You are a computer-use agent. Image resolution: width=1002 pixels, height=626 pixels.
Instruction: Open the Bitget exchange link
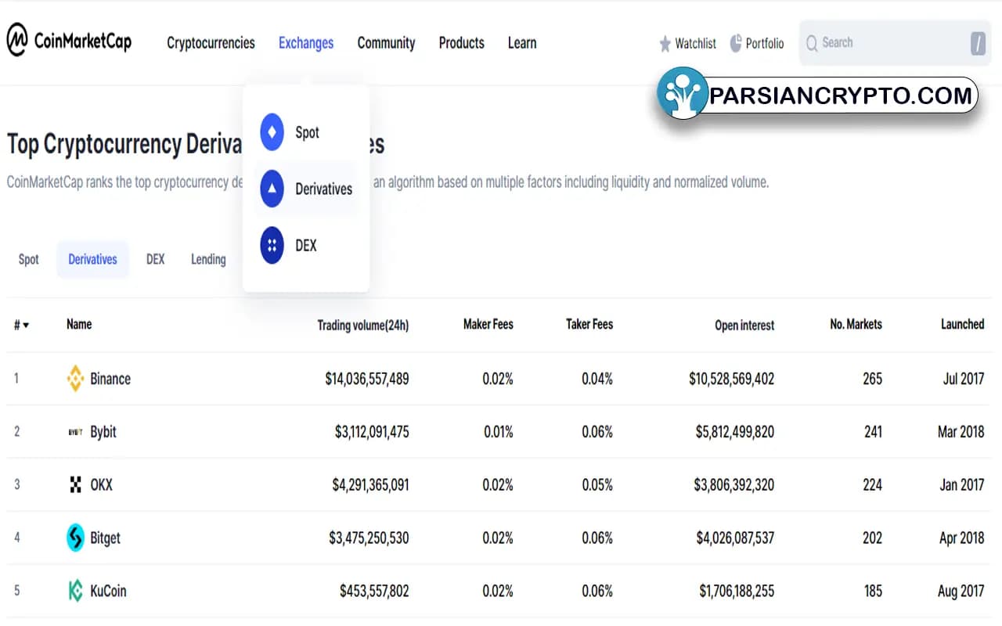coord(106,538)
